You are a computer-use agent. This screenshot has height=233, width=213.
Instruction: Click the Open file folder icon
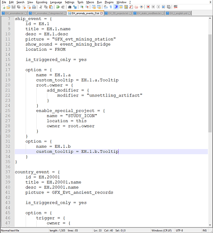[x=8, y=7]
